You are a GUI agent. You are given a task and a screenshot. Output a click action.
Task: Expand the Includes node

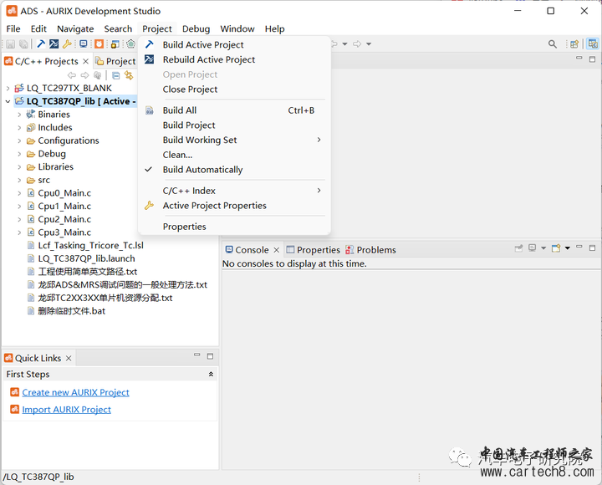(19, 127)
